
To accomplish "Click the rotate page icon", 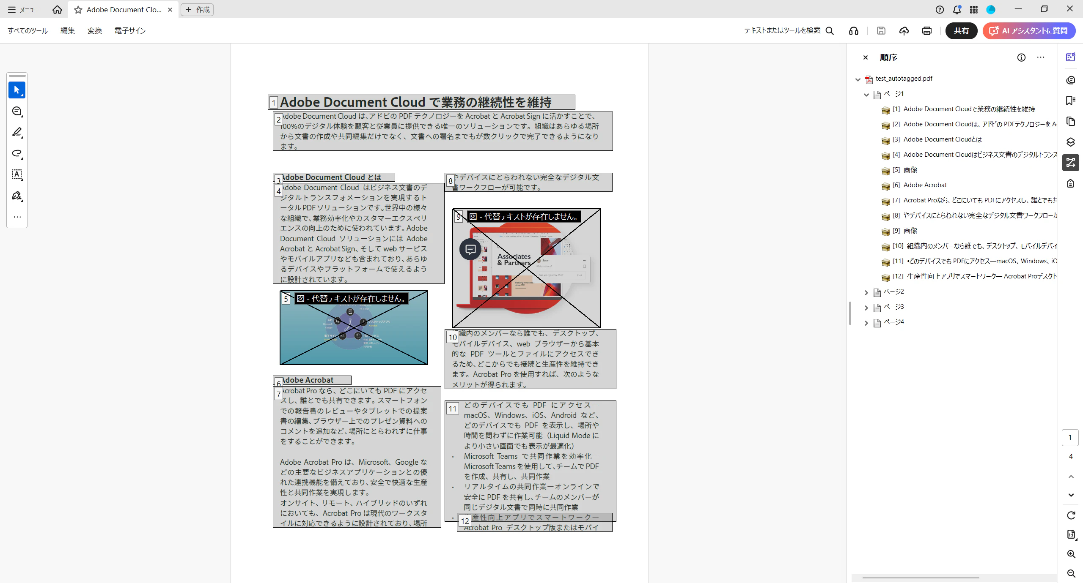I will click(x=1071, y=515).
